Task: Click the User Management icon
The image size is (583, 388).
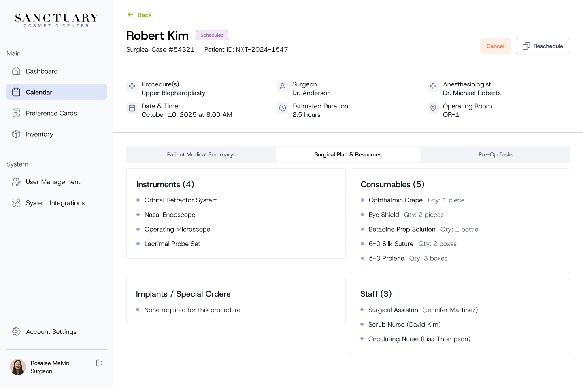Action: click(16, 182)
